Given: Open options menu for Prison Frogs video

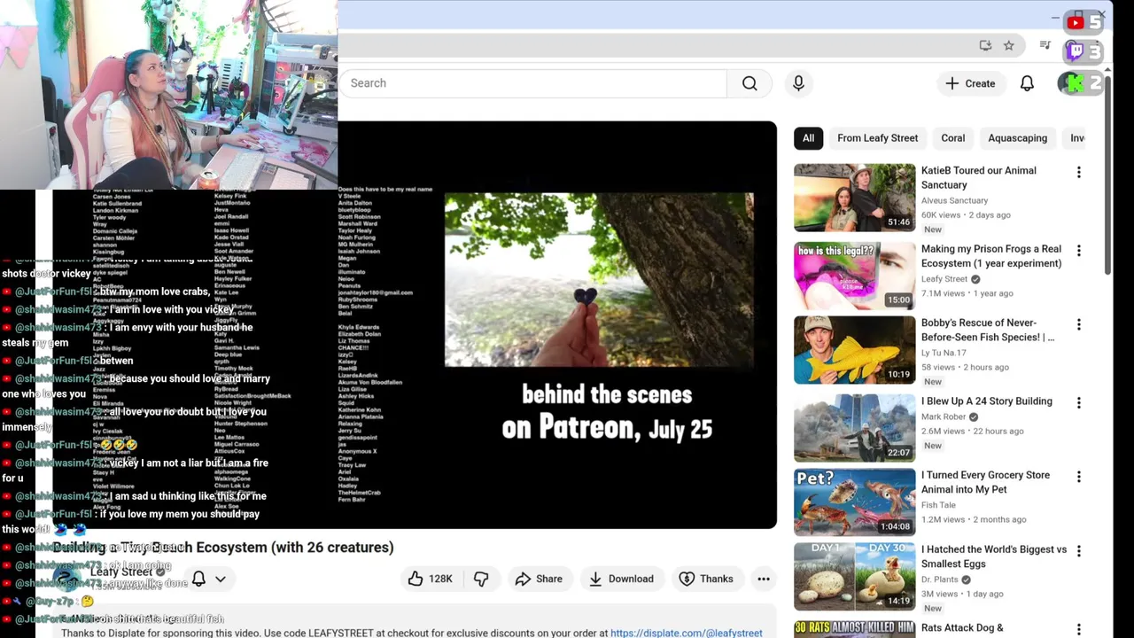Looking at the screenshot, I should (x=1078, y=251).
